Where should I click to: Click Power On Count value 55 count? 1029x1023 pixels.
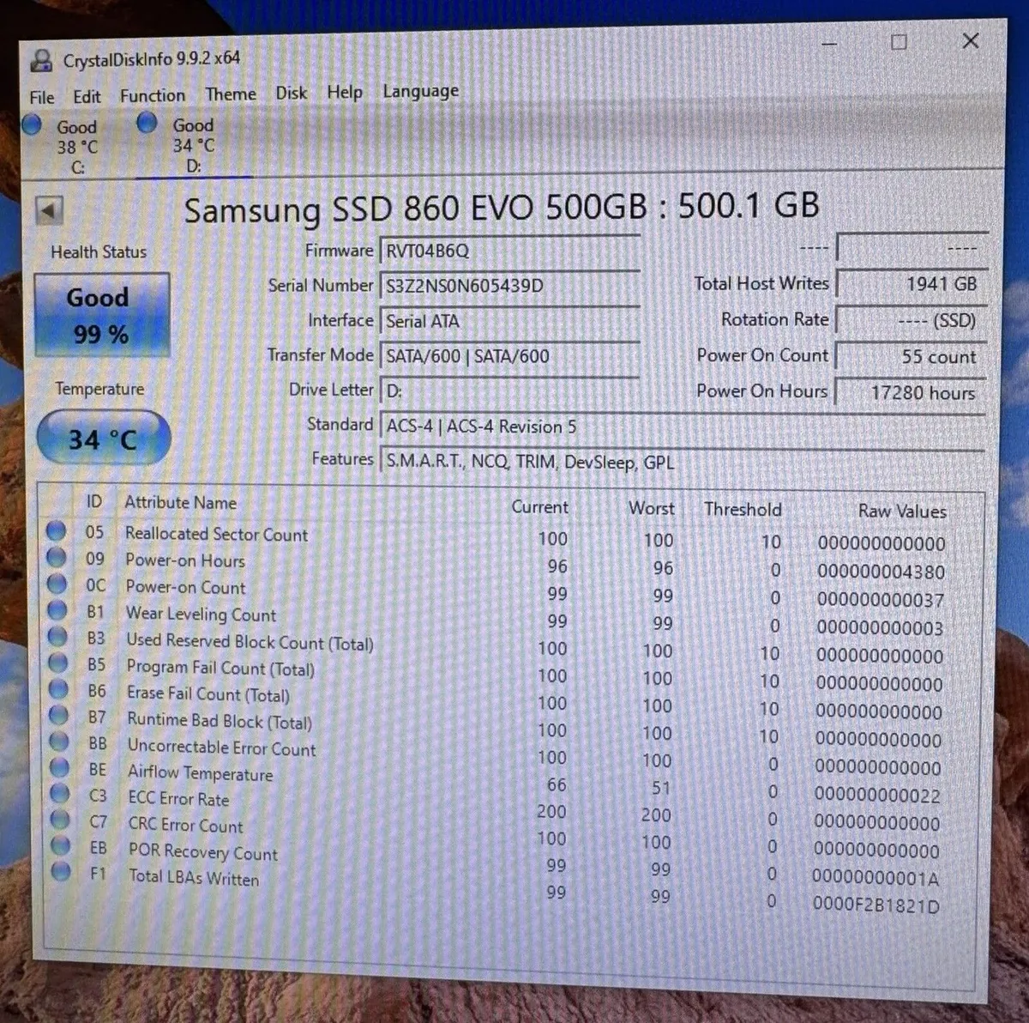coord(912,356)
